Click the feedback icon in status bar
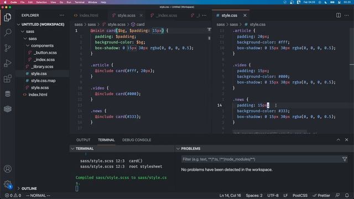The image size is (354, 199). [x=337, y=195]
